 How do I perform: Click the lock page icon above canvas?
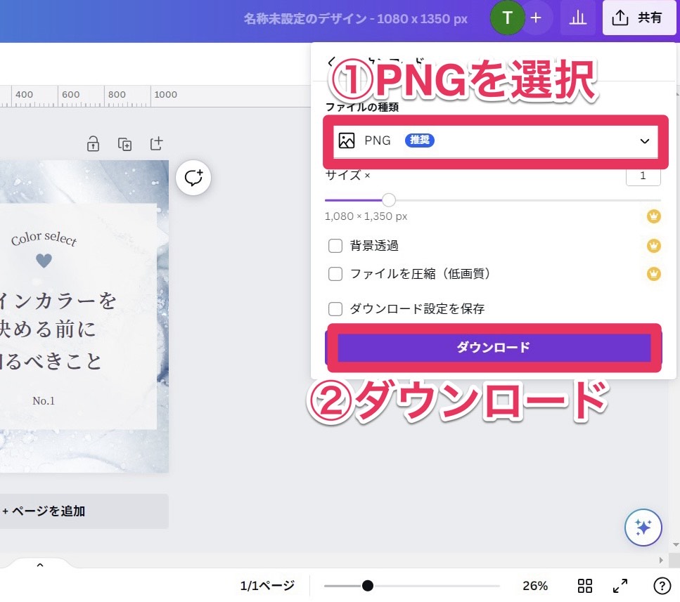[x=93, y=144]
